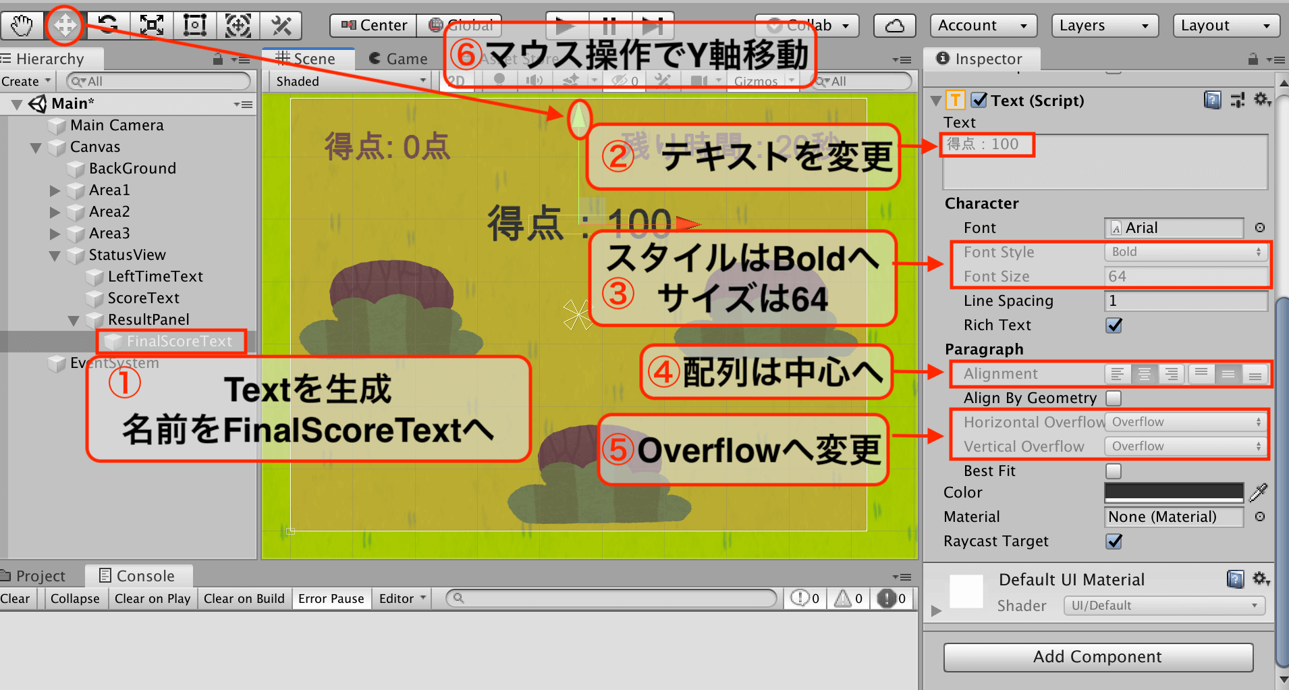This screenshot has width=1289, height=690.
Task: Select the Hand tool
Action: pos(22,26)
